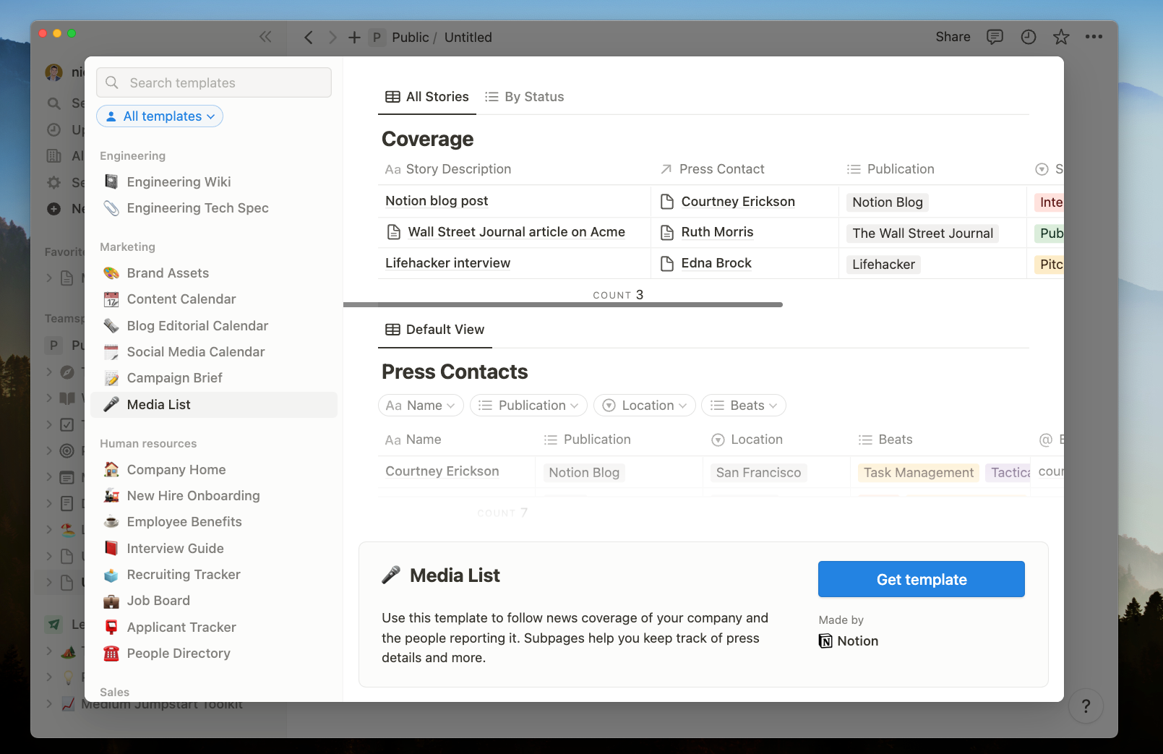The image size is (1163, 754).
Task: Open the three-dot page menu
Action: click(x=1094, y=37)
